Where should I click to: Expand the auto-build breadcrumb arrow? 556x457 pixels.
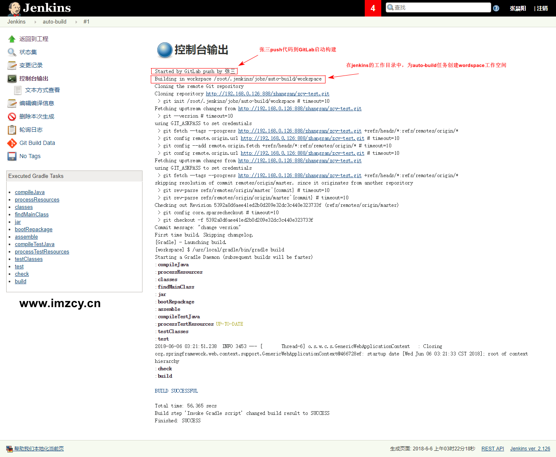pos(76,22)
